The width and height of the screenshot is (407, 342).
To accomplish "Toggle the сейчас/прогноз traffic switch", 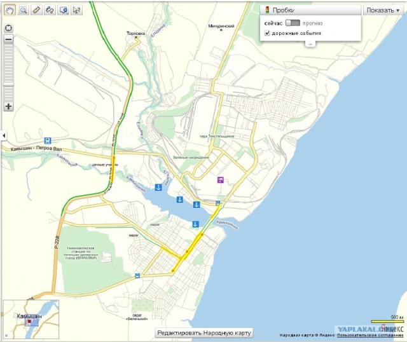I will coord(293,23).
